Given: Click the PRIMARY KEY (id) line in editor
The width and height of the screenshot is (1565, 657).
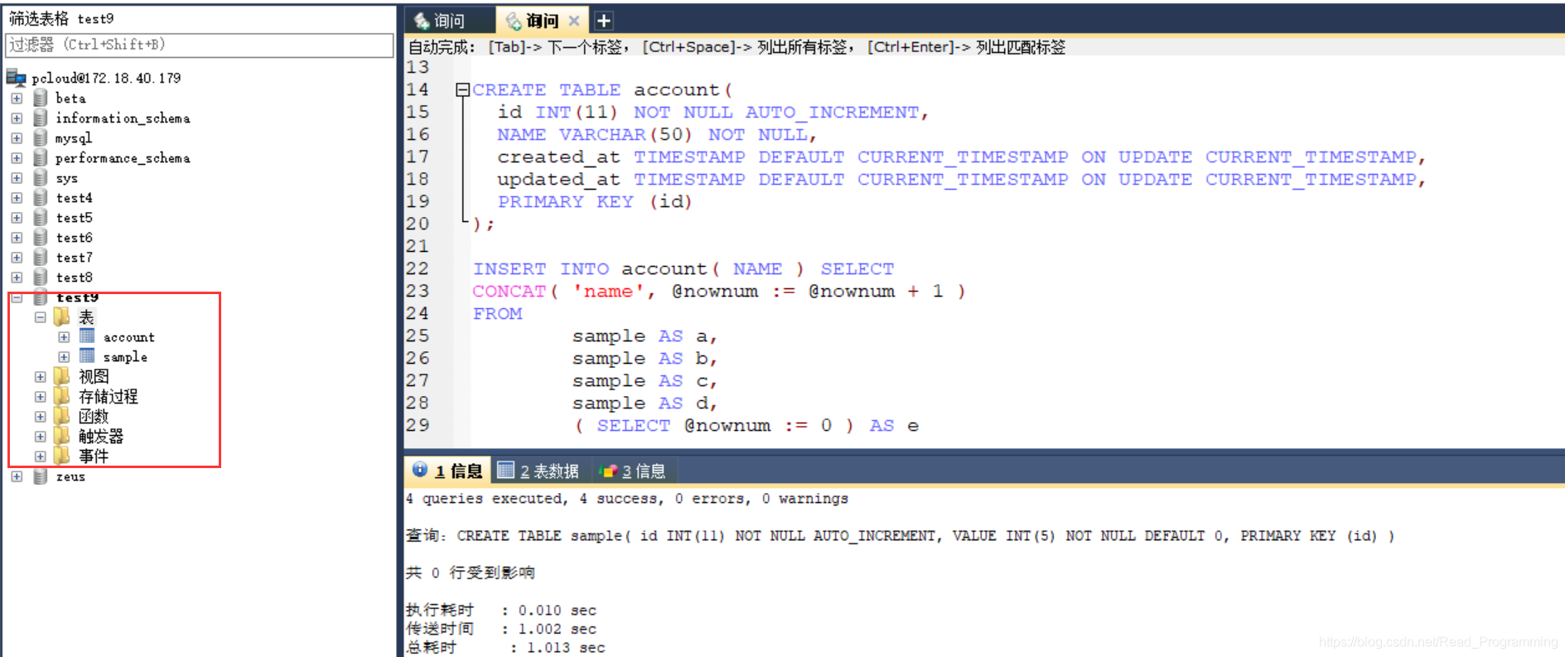Looking at the screenshot, I should tap(594, 201).
